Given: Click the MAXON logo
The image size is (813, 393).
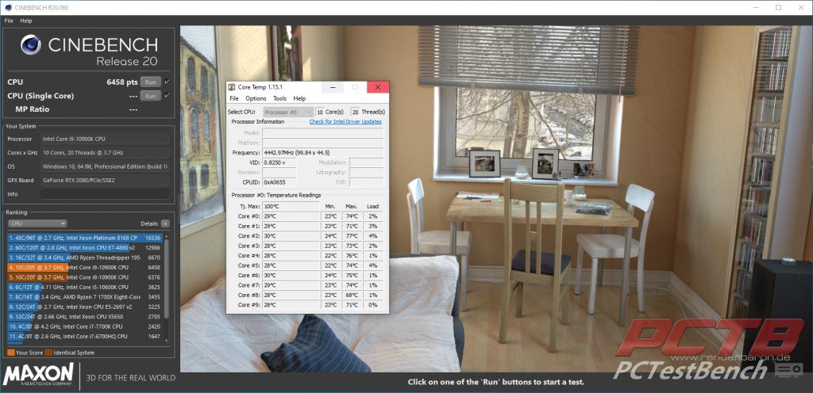Looking at the screenshot, I should 38,375.
